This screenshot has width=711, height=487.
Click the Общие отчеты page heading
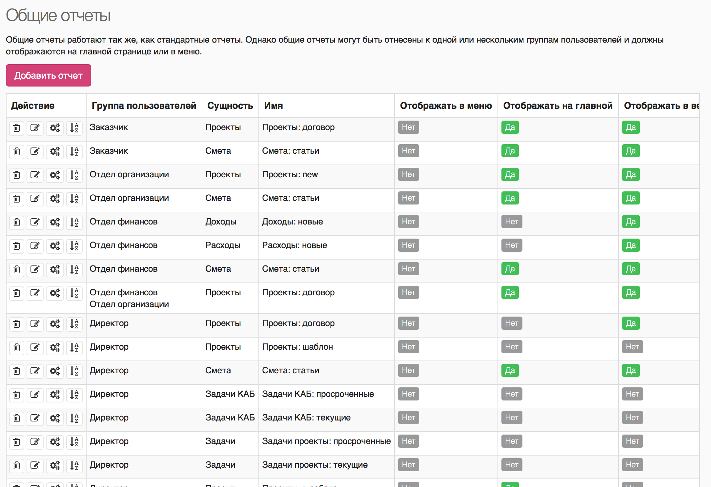point(58,15)
